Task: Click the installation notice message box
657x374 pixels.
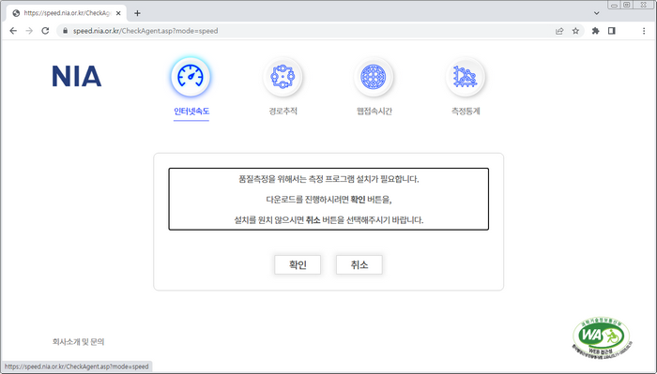Action: coord(328,199)
